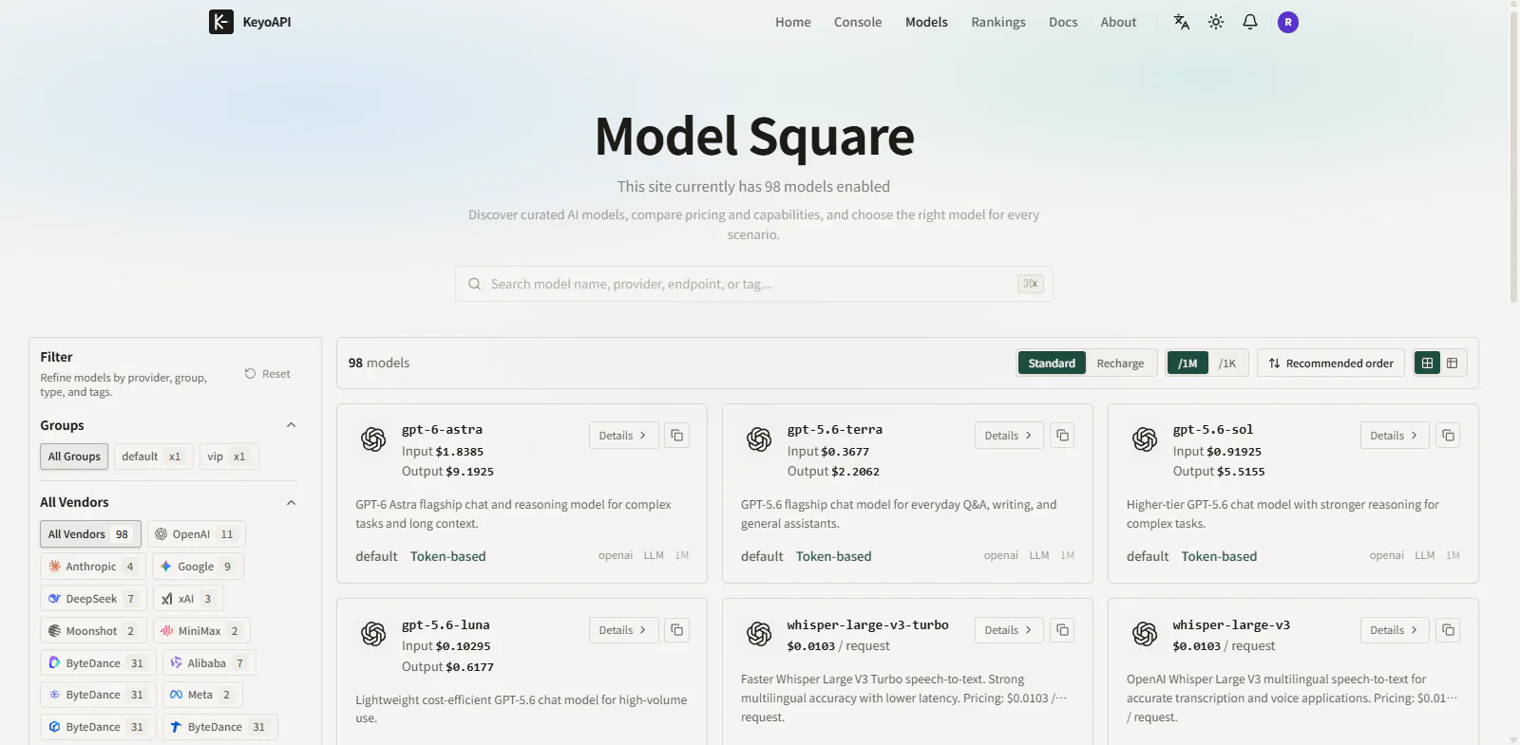Click the whisper-large-v3-turbo model title

[867, 625]
